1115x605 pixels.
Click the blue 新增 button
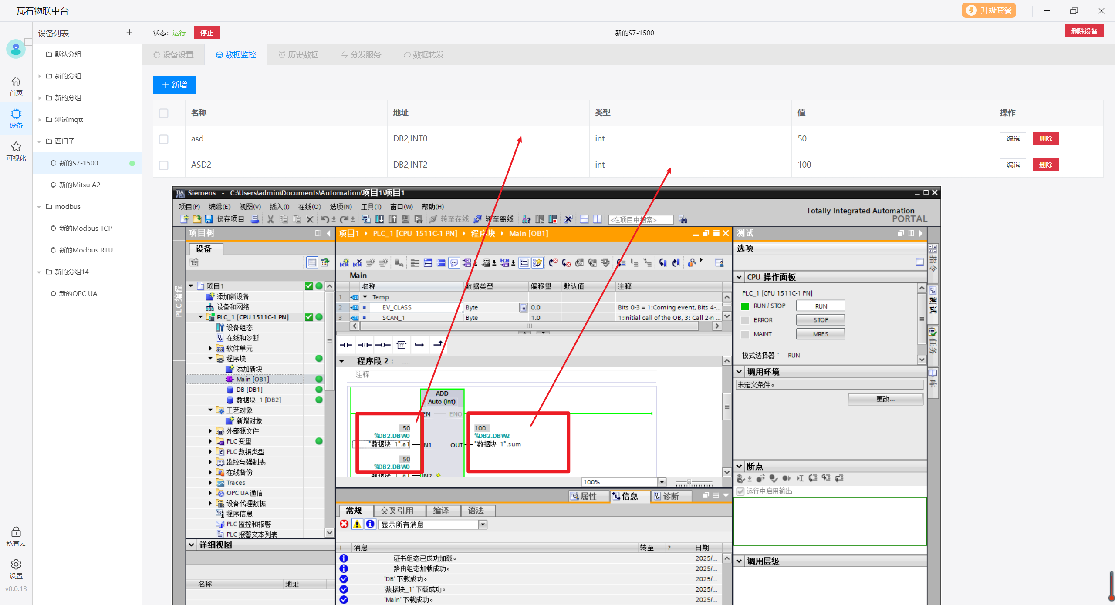(x=174, y=85)
